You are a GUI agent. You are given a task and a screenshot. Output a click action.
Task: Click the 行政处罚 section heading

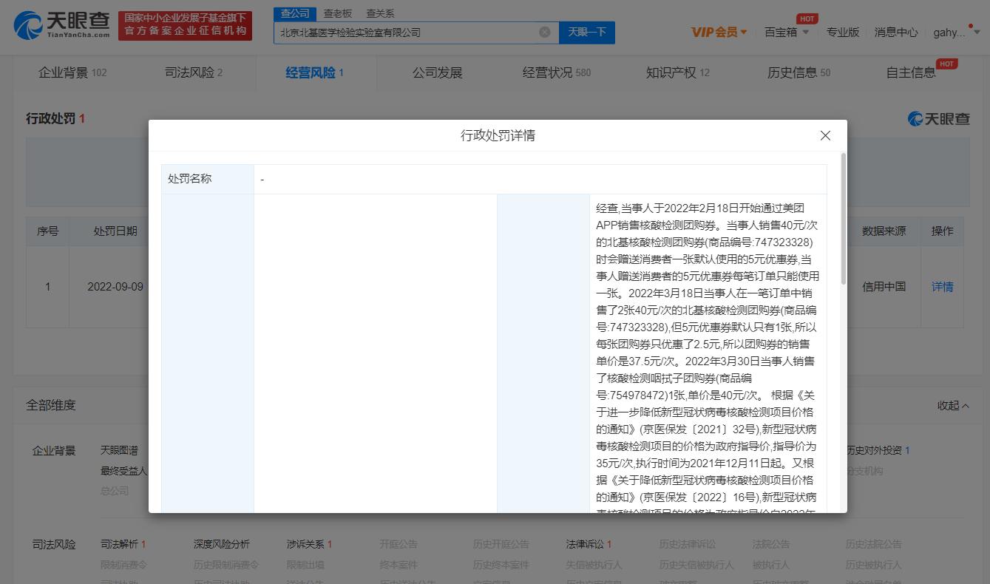55,118
